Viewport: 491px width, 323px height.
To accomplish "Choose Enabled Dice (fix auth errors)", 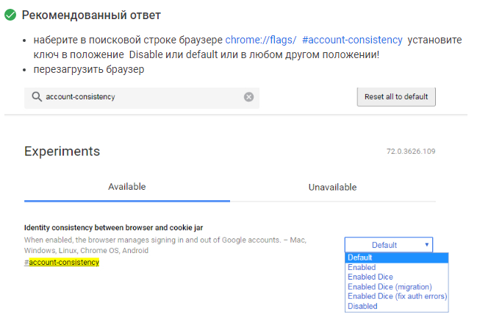I will coord(397,297).
